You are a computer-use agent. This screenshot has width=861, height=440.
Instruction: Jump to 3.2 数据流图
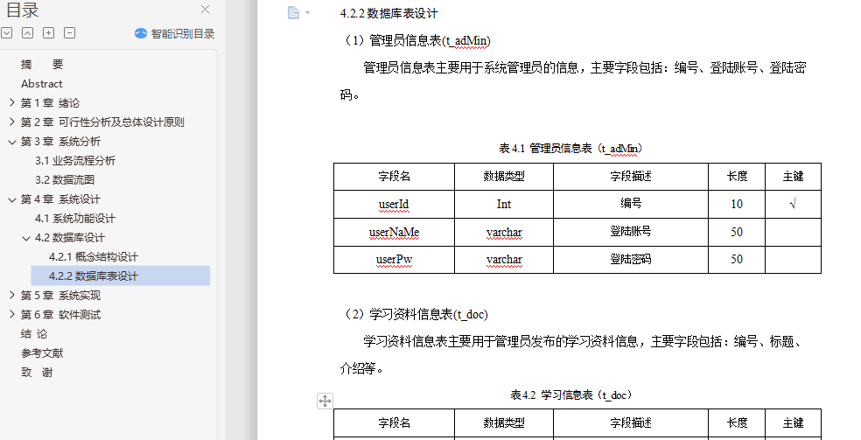pyautogui.click(x=65, y=180)
